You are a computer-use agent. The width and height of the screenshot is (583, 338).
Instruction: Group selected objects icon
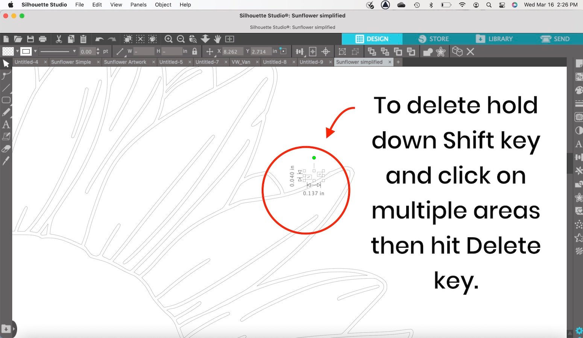click(342, 52)
